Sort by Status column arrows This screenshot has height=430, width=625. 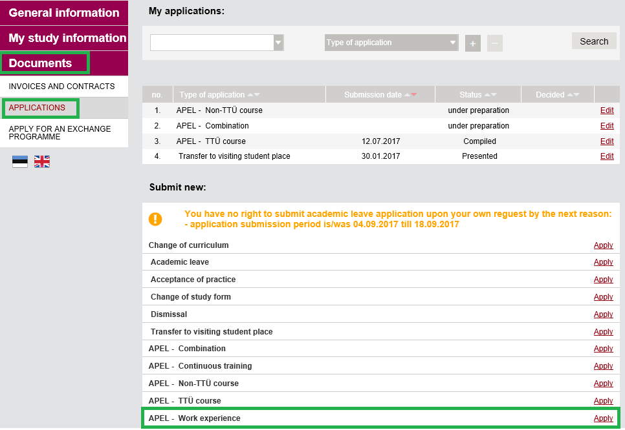tap(490, 95)
